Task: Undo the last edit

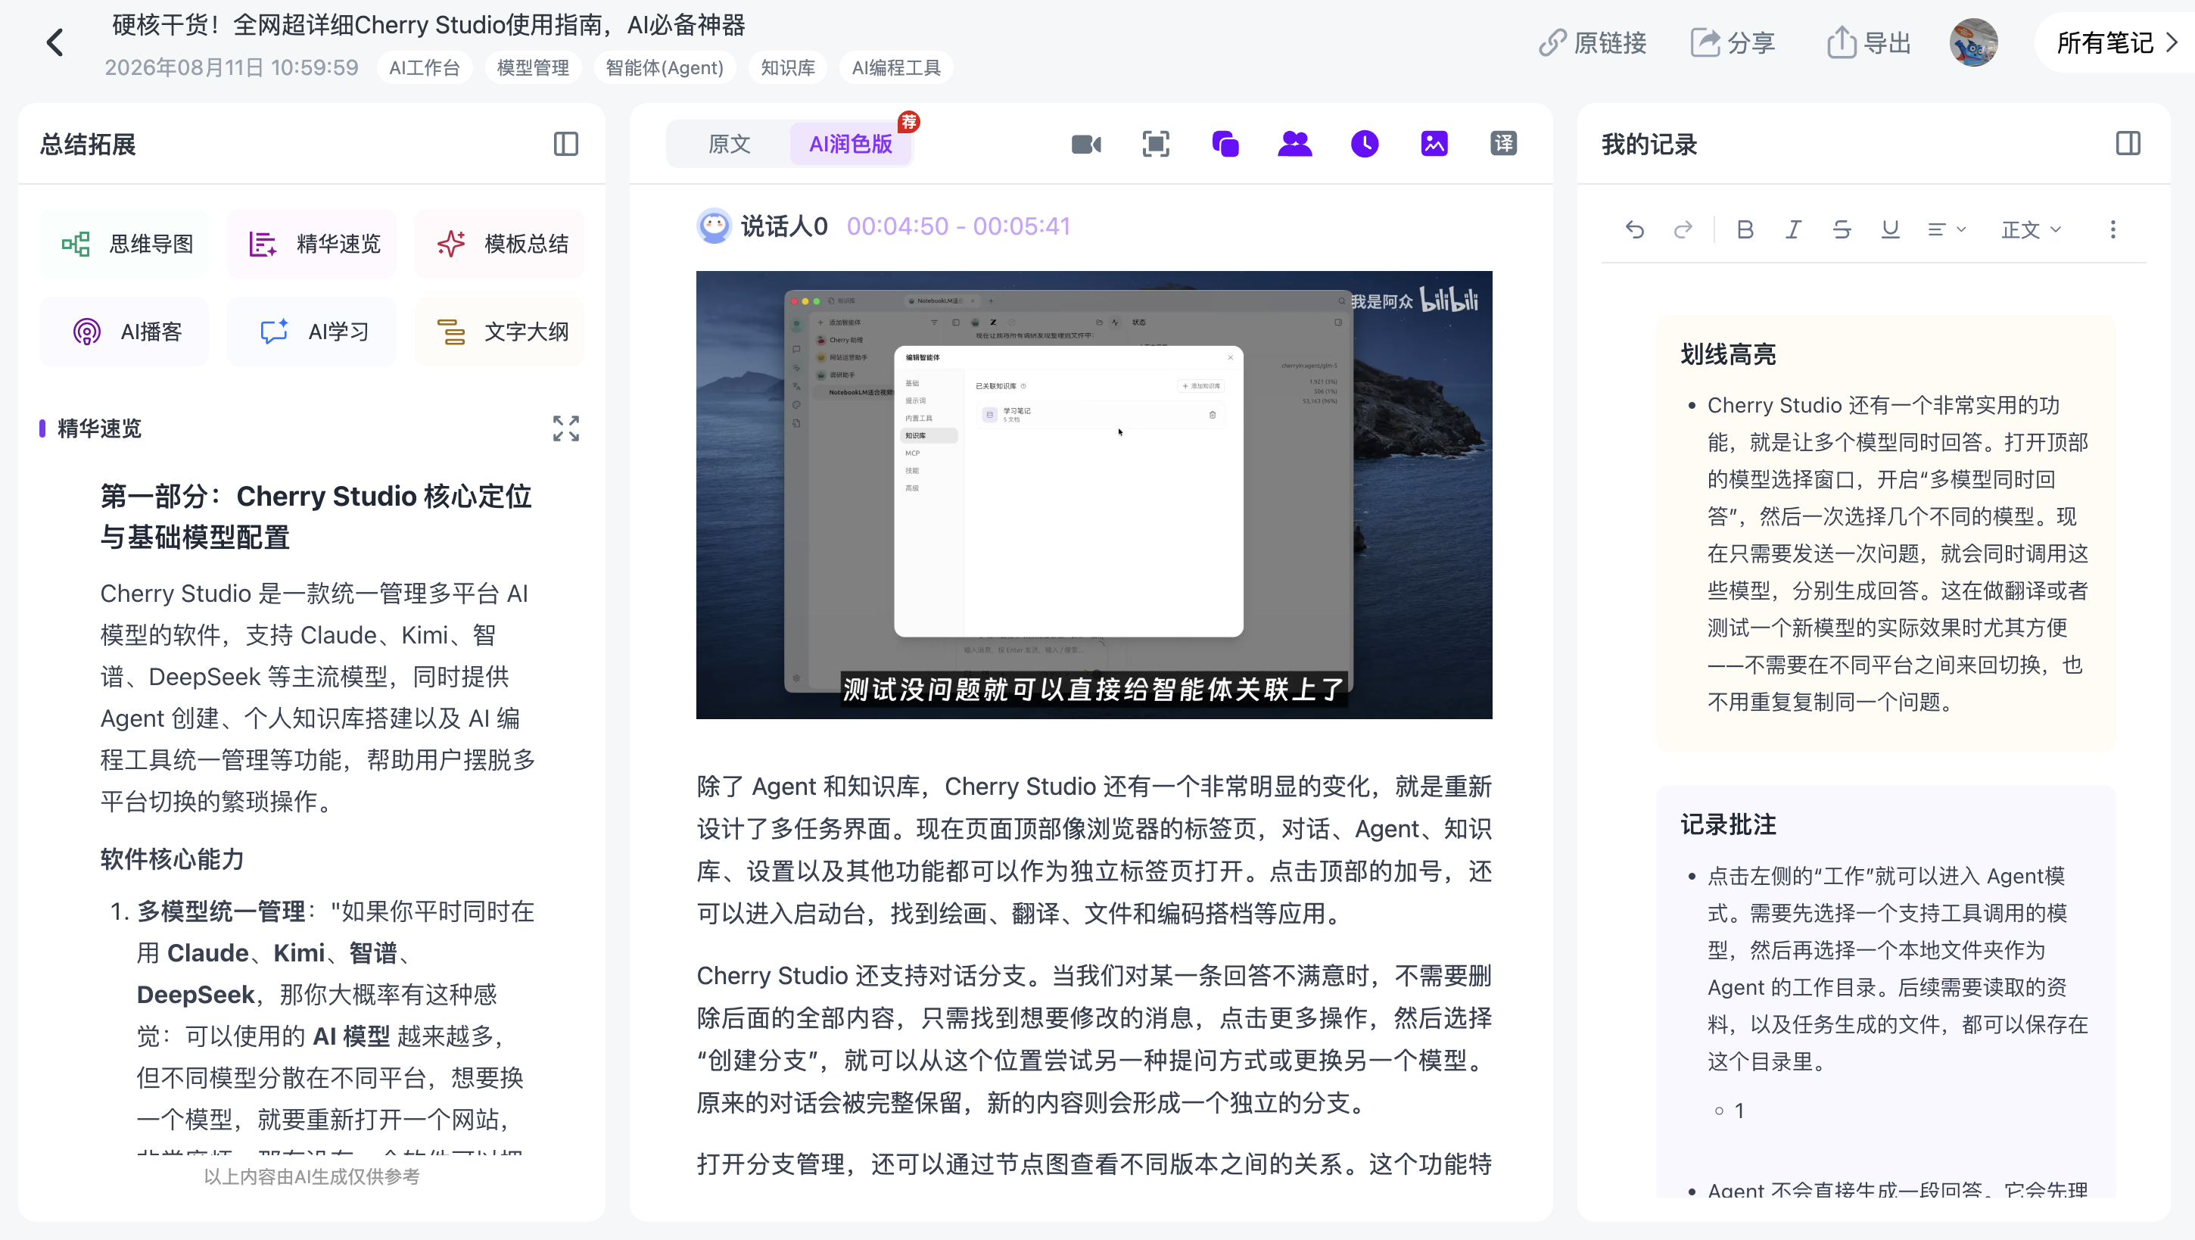Action: pos(1634,230)
